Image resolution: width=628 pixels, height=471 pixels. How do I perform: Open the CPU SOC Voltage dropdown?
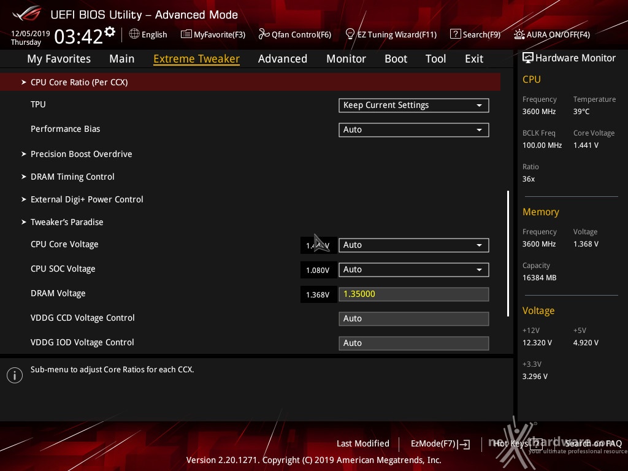(414, 270)
